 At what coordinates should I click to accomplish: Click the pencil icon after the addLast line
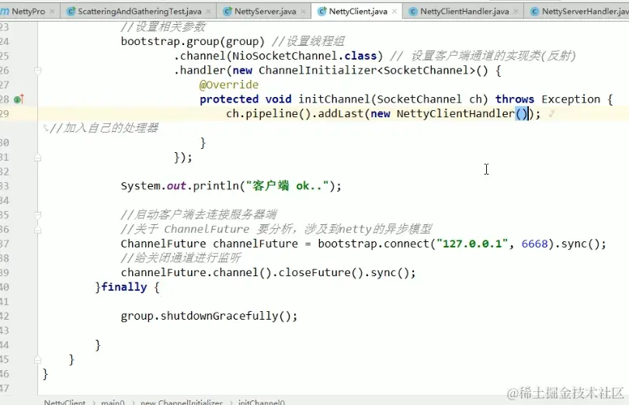552,114
